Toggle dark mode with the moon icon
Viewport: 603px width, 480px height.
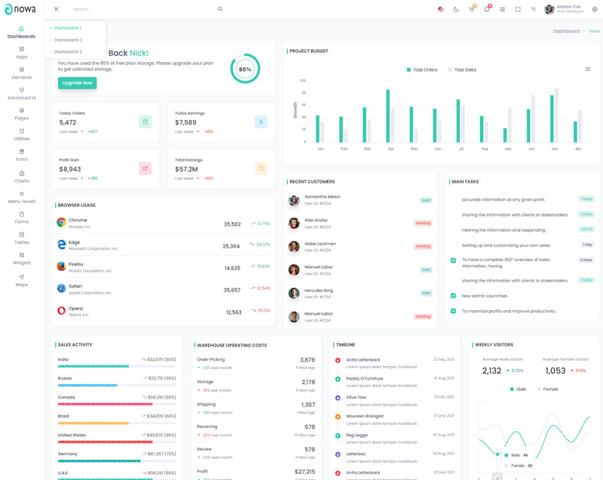456,9
